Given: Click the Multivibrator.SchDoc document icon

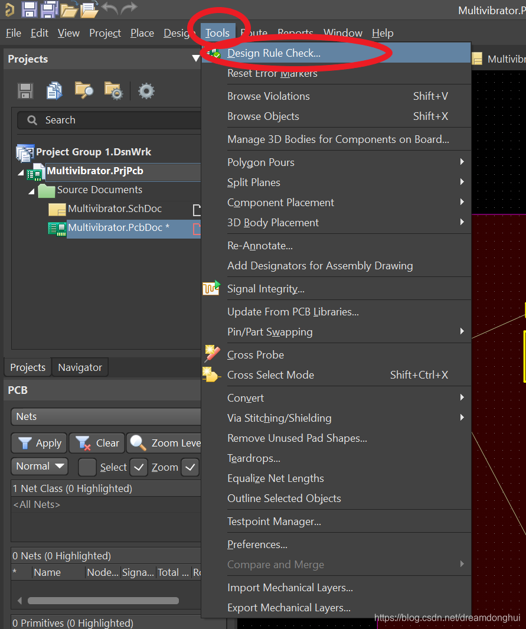Looking at the screenshot, I should [57, 210].
